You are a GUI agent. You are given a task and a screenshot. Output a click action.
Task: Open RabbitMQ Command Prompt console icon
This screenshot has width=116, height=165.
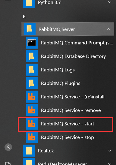tap(32, 43)
